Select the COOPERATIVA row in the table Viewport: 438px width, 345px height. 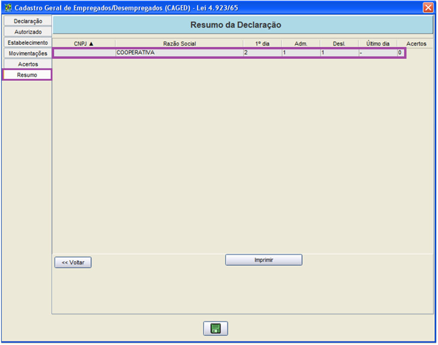click(x=179, y=53)
